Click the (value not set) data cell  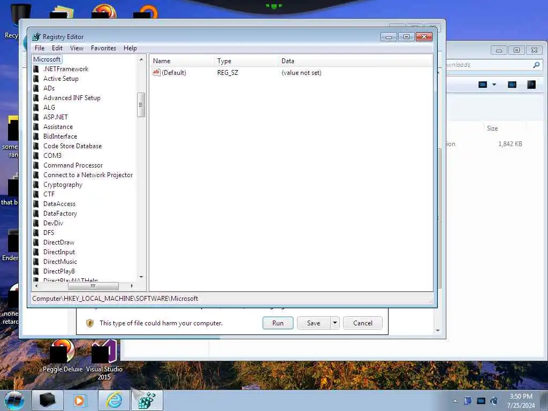click(301, 73)
